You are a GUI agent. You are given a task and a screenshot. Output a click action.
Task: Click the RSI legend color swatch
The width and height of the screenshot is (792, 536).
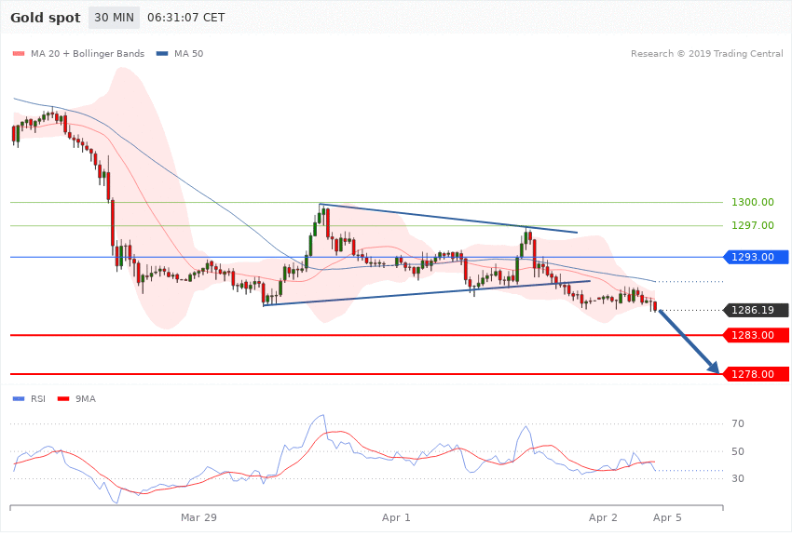click(x=19, y=399)
